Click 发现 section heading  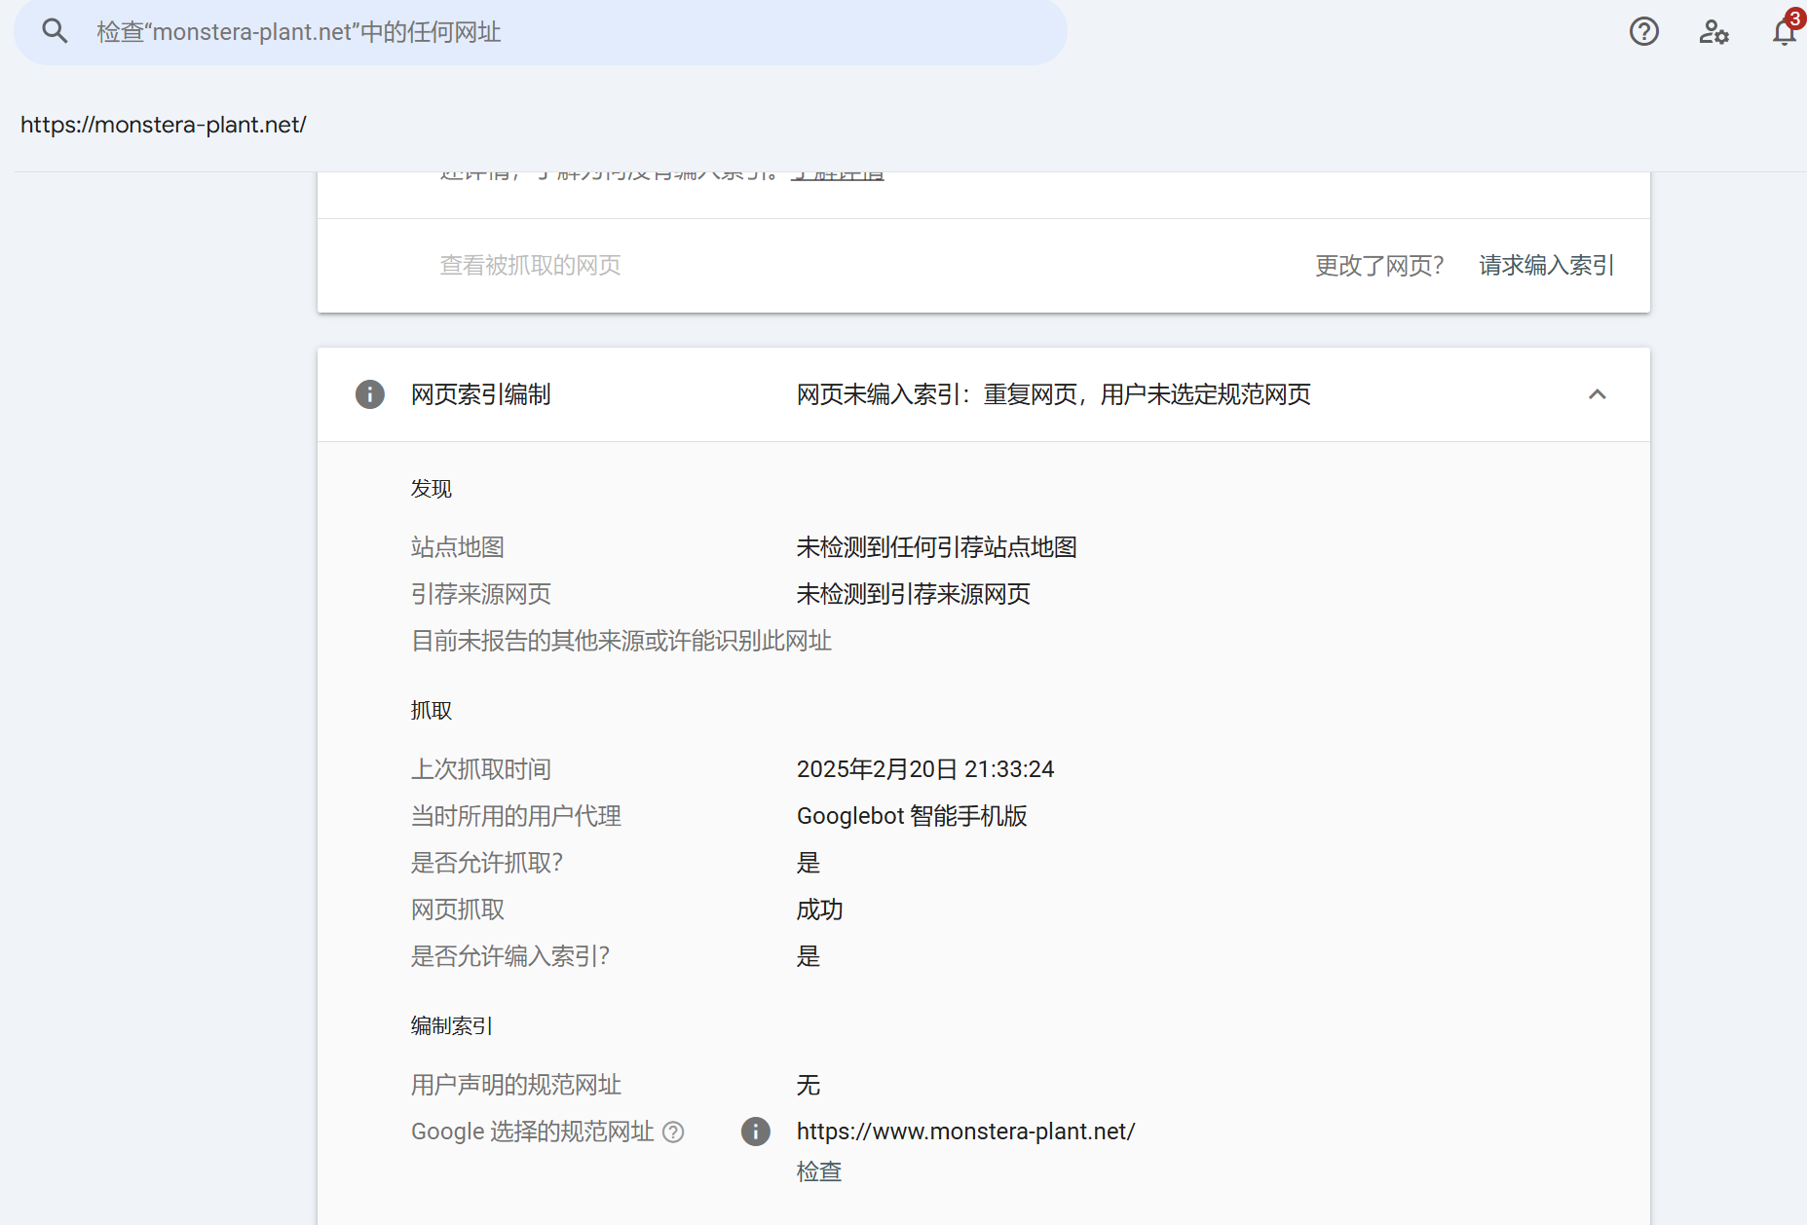click(x=431, y=488)
